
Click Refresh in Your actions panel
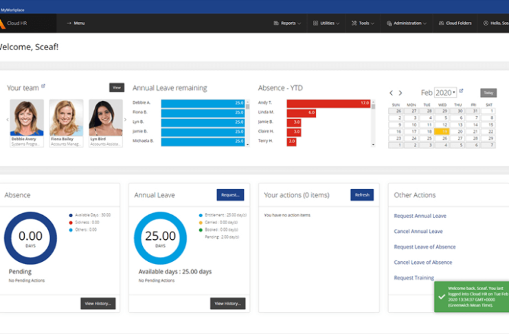362,194
